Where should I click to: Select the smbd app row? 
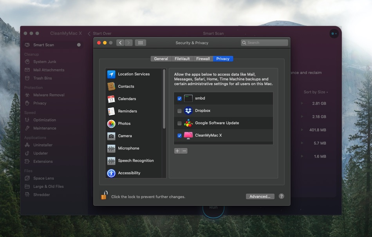tap(224, 98)
